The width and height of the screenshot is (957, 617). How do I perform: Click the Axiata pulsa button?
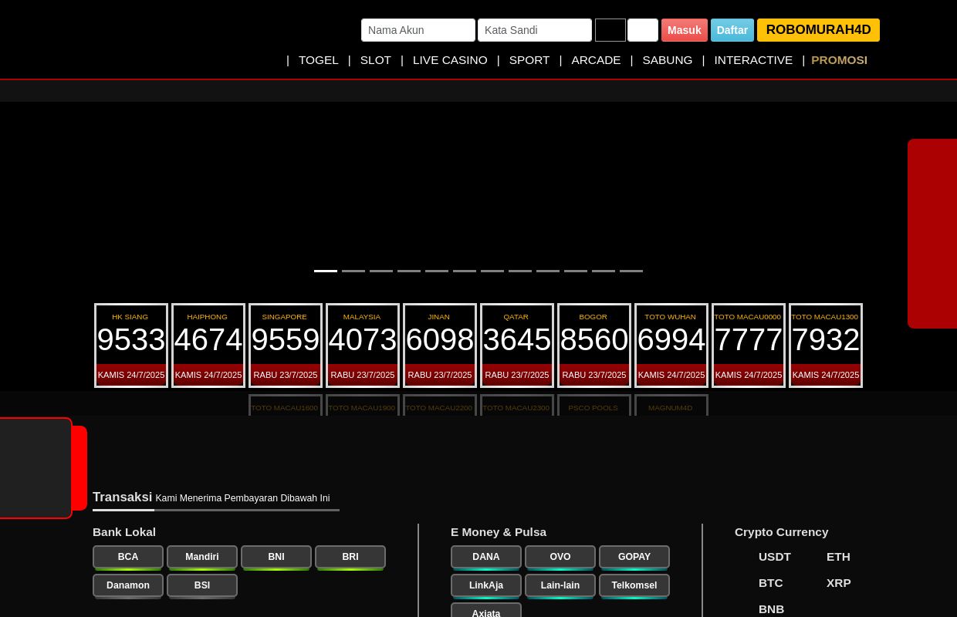(x=486, y=610)
